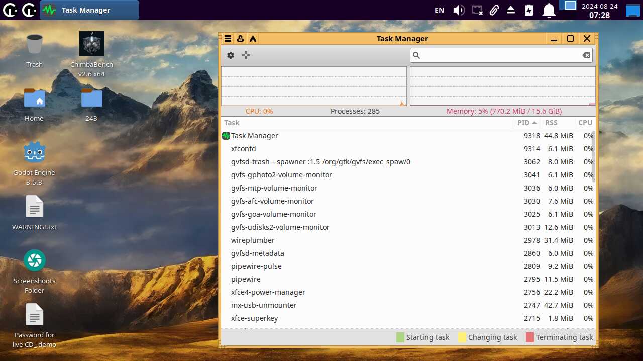Click the red Terminating task legend swatch
The height and width of the screenshot is (361, 643).
[x=530, y=337]
